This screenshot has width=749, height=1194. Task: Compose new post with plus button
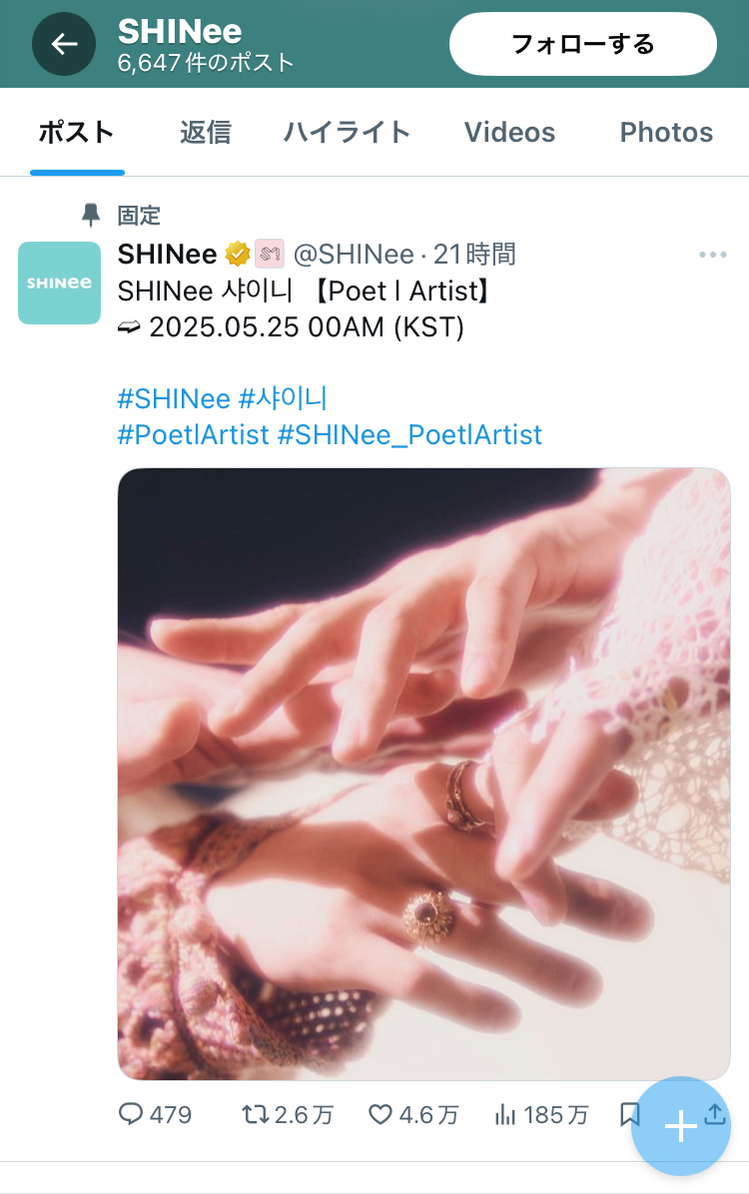680,1125
